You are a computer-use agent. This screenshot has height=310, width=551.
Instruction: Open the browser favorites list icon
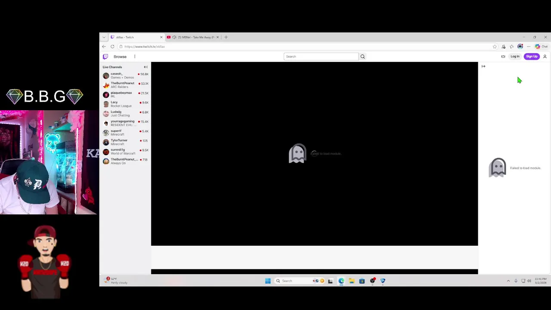[x=511, y=46]
